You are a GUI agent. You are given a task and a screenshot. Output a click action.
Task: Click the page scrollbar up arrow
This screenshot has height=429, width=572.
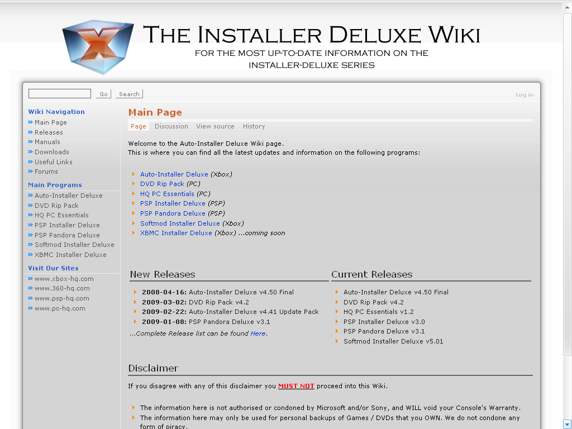568,7
